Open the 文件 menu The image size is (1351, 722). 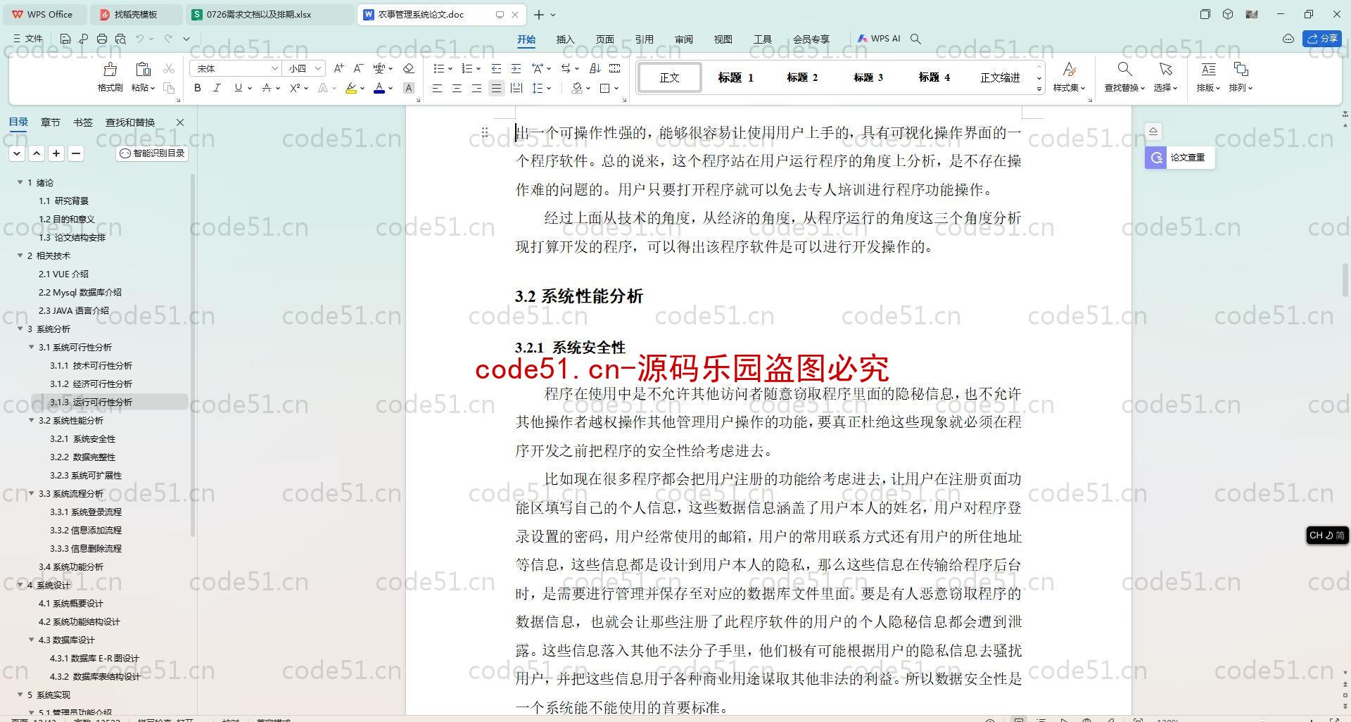pos(28,39)
